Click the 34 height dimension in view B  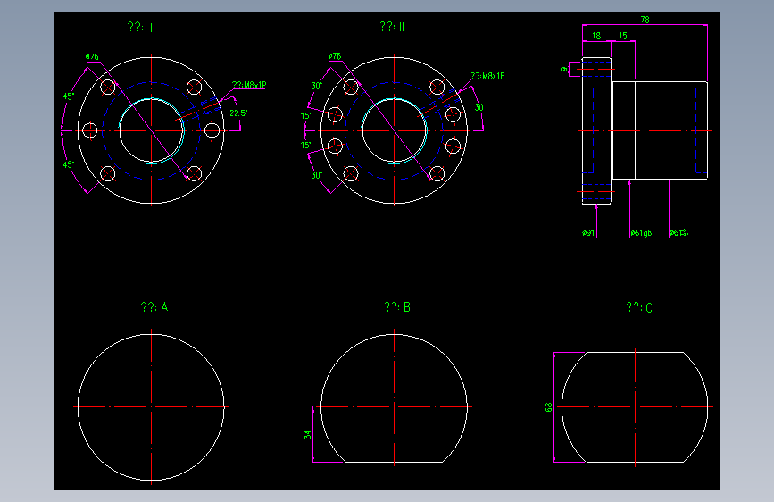click(307, 434)
